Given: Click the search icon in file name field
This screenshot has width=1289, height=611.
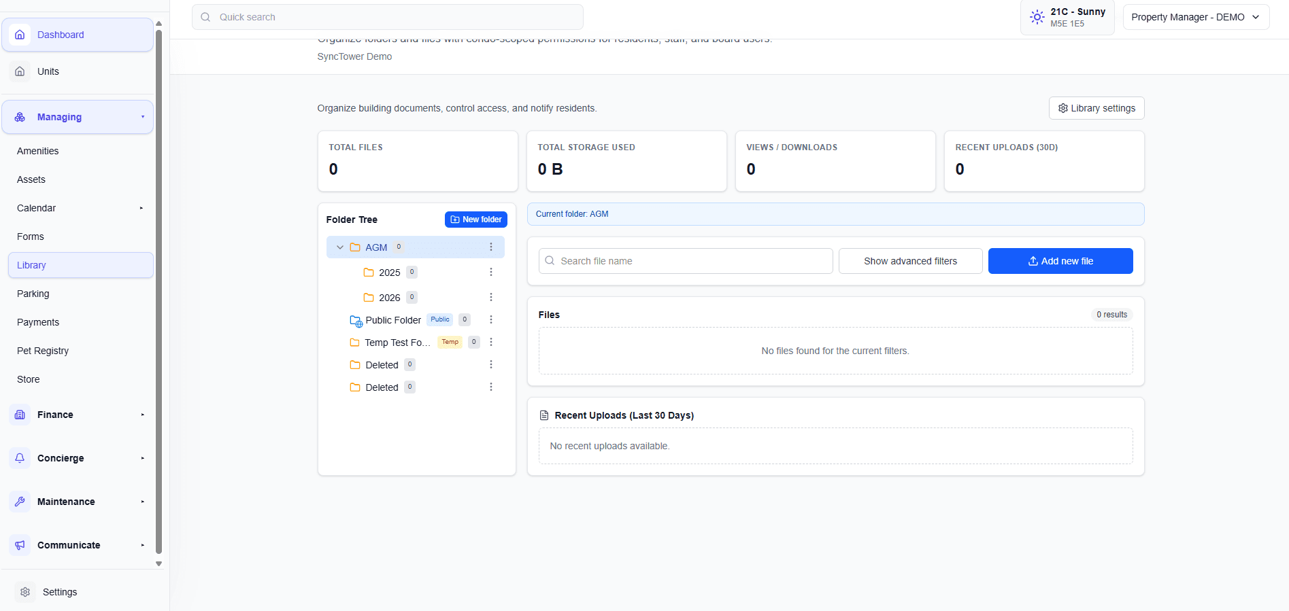Looking at the screenshot, I should (550, 261).
